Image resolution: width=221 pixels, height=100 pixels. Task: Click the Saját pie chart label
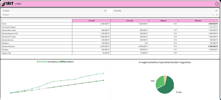click(x=153, y=81)
